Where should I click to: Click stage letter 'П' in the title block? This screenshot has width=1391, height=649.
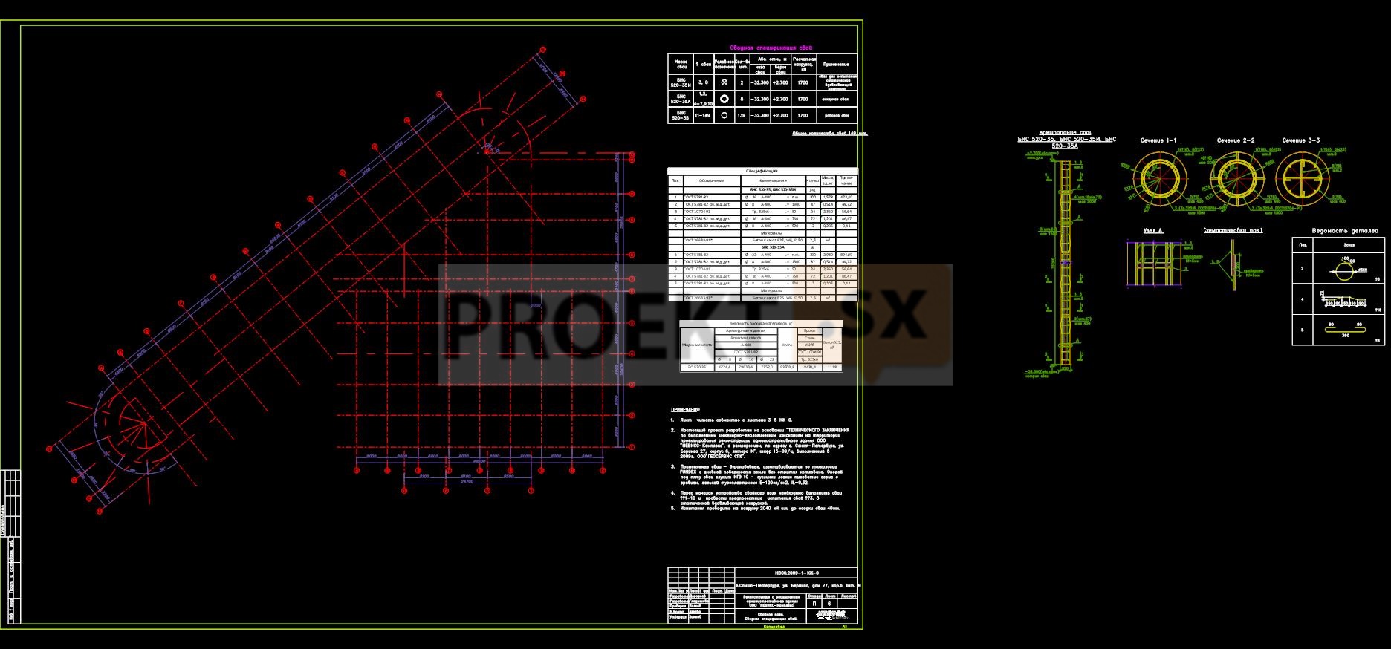tap(814, 604)
